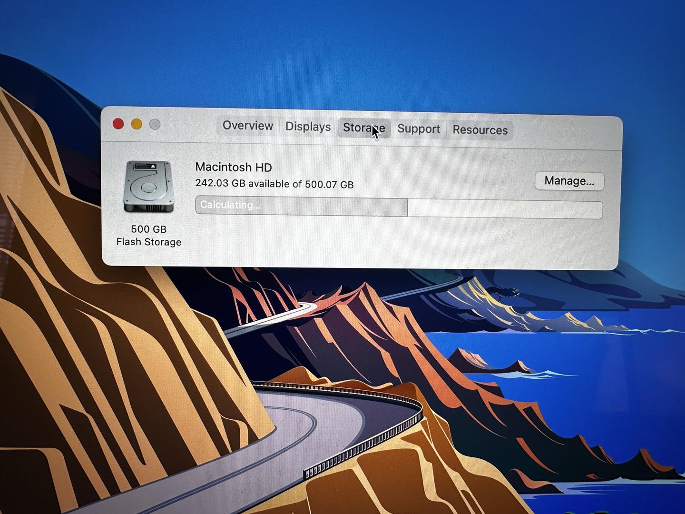The width and height of the screenshot is (685, 514).
Task: Click the Manage... button
Action: click(569, 181)
